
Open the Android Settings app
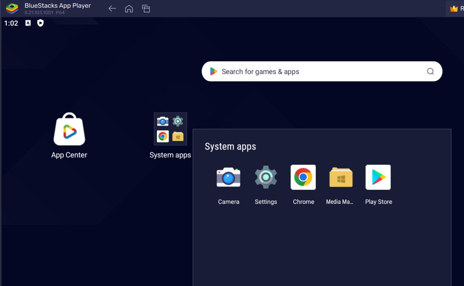click(x=265, y=177)
